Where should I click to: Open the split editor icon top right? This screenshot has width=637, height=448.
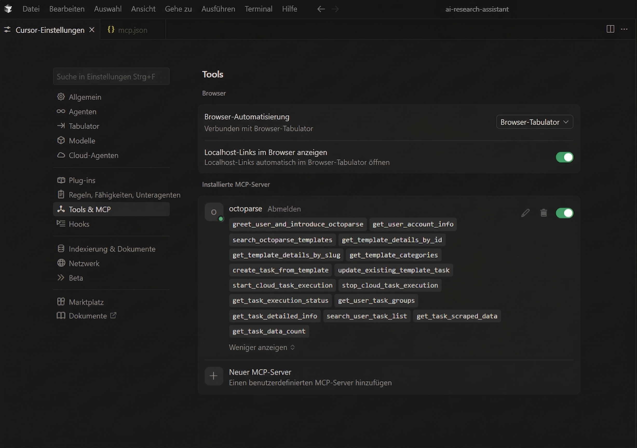coord(610,29)
